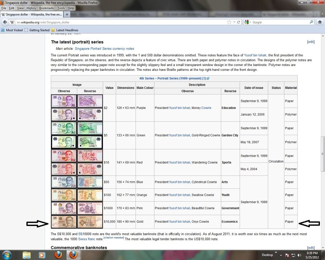Open $10,000 note obverse specimen image

64,222
